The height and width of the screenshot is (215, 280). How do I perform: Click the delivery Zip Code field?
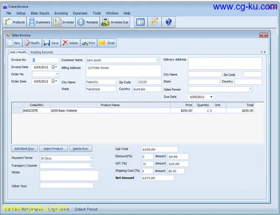coord(253,74)
